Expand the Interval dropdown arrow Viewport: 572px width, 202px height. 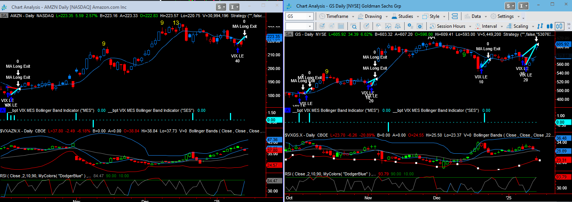point(501,26)
